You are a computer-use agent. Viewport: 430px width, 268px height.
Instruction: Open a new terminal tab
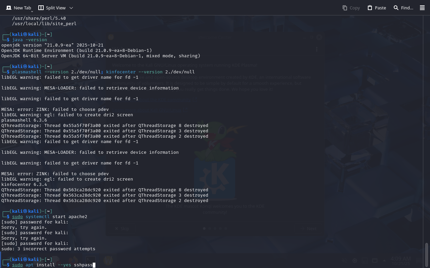pyautogui.click(x=18, y=8)
